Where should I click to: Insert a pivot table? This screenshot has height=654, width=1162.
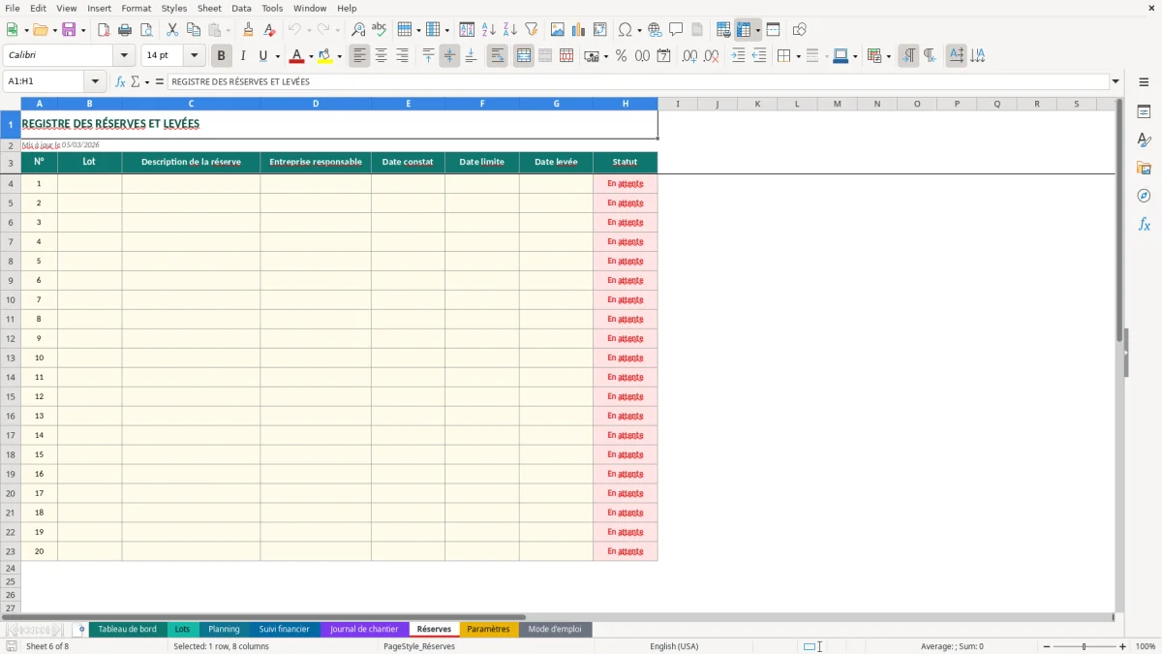coord(600,30)
